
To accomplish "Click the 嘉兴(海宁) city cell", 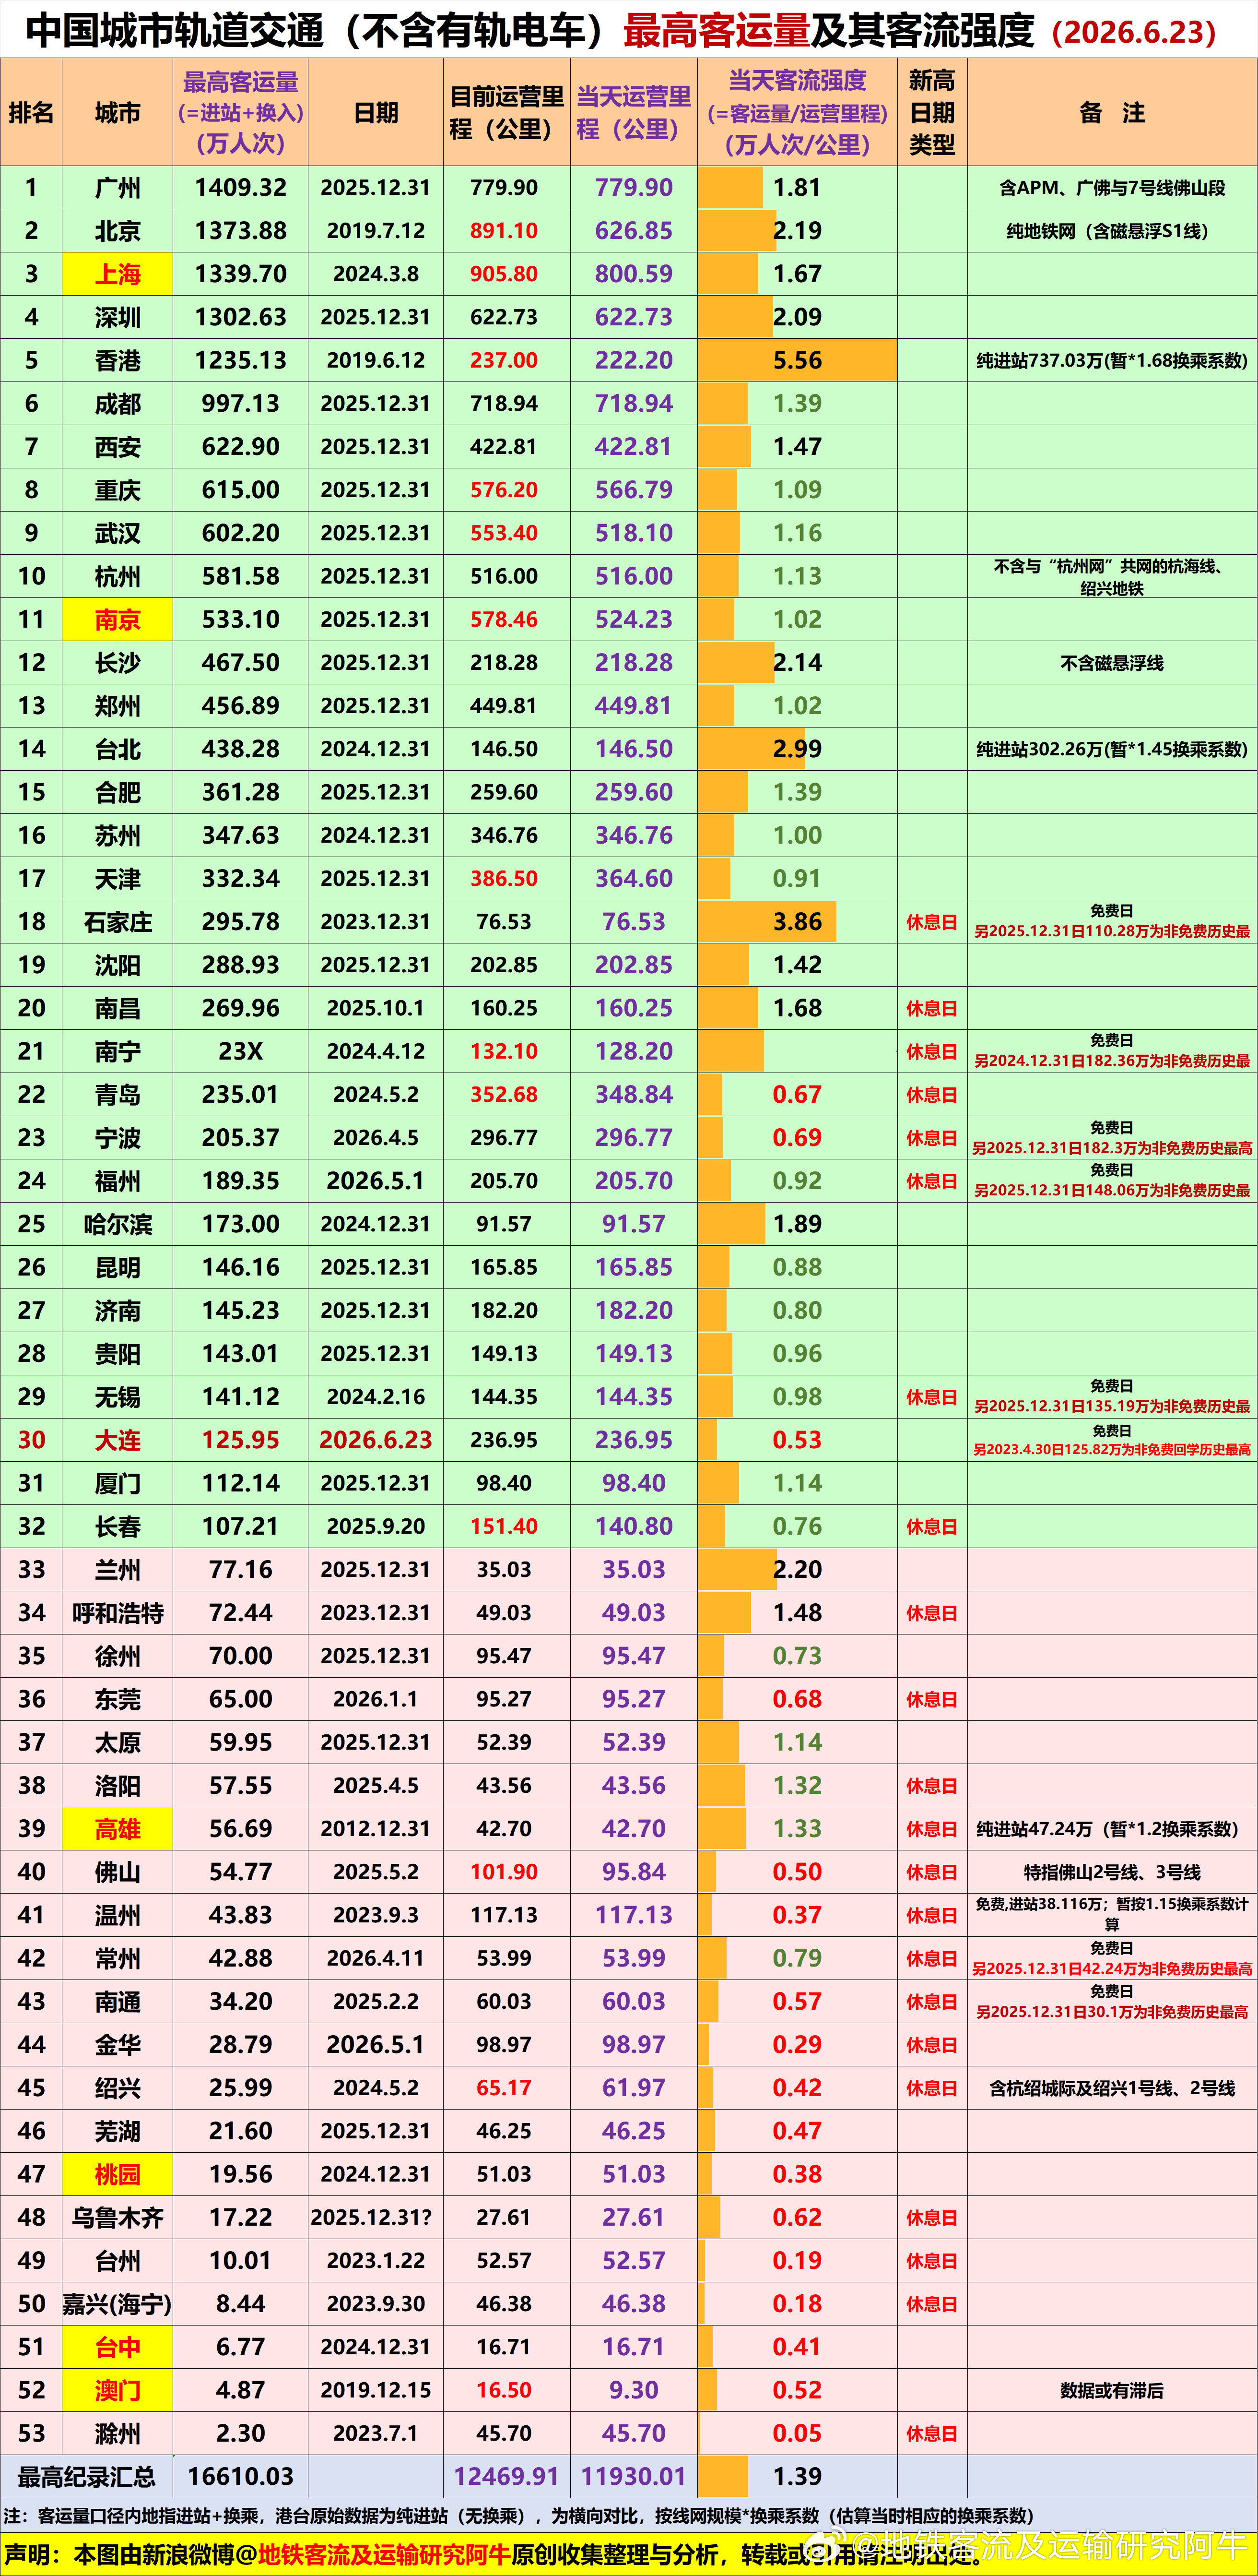I will coord(118,2304).
